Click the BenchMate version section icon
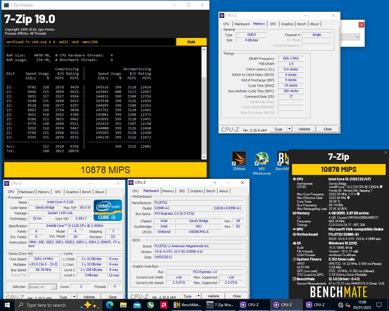 294,279
